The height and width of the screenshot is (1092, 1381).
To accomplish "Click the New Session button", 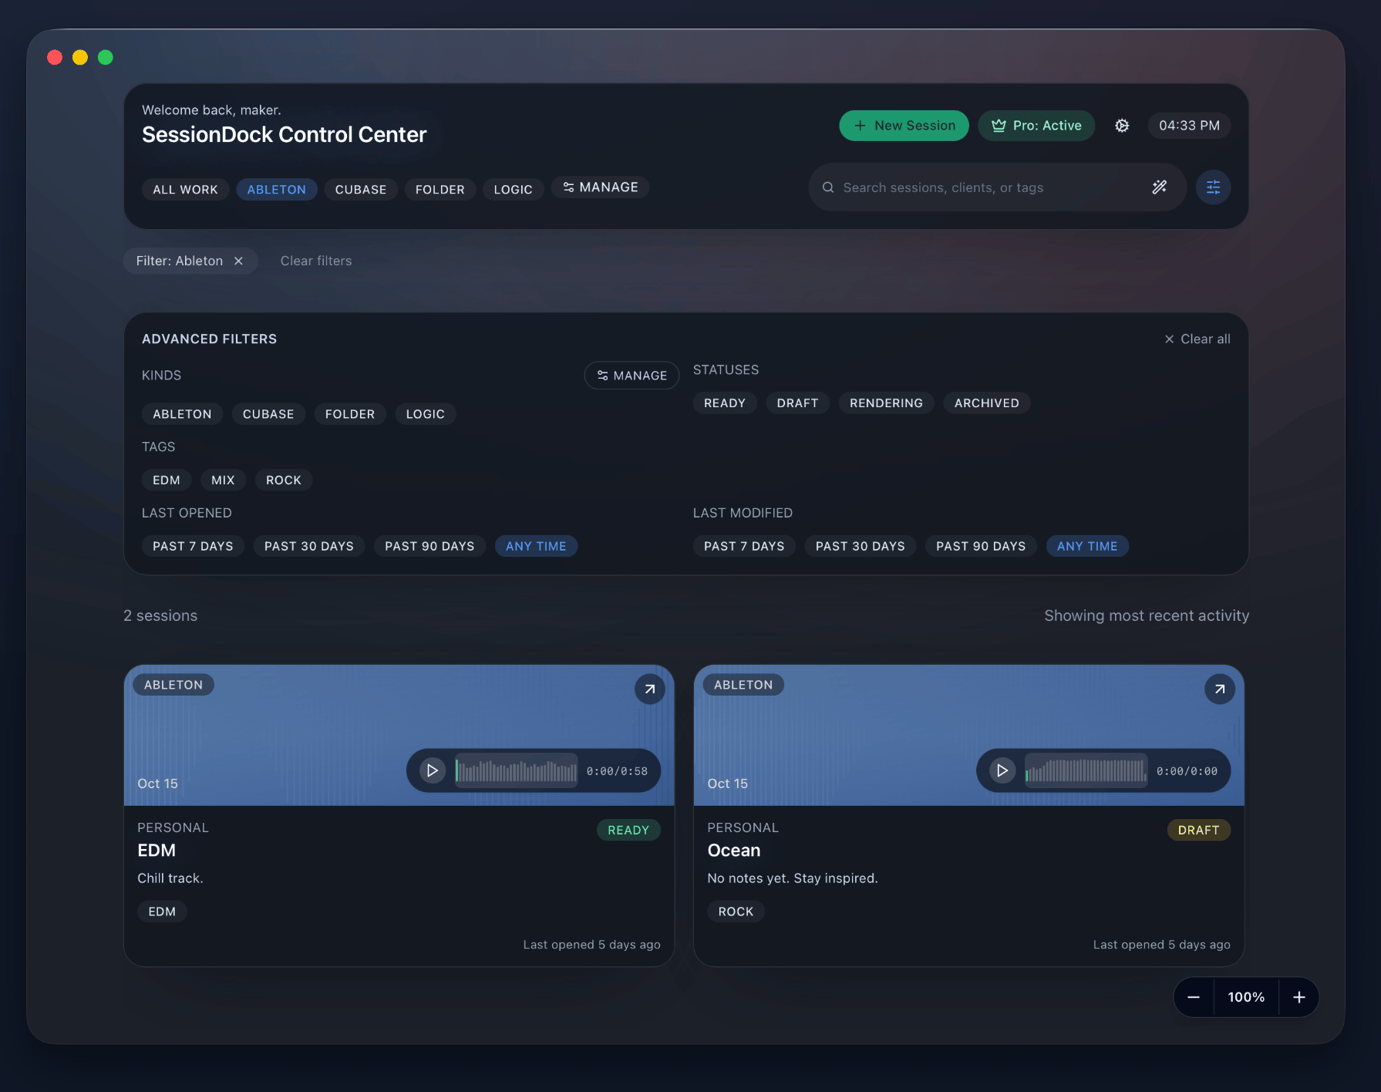I will point(903,126).
